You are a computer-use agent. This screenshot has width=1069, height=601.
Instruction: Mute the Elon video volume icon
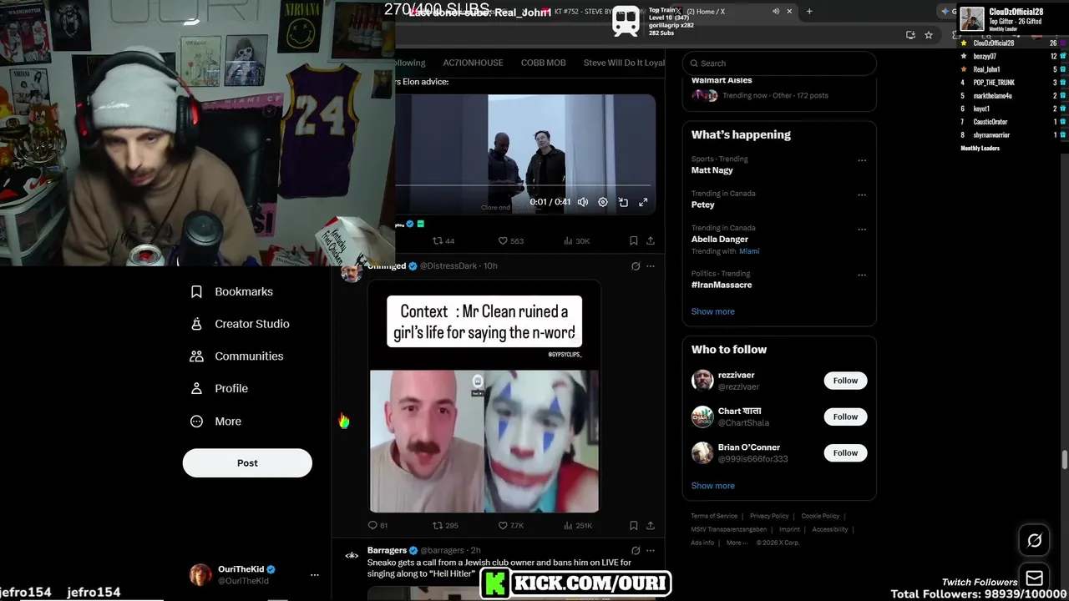(583, 202)
